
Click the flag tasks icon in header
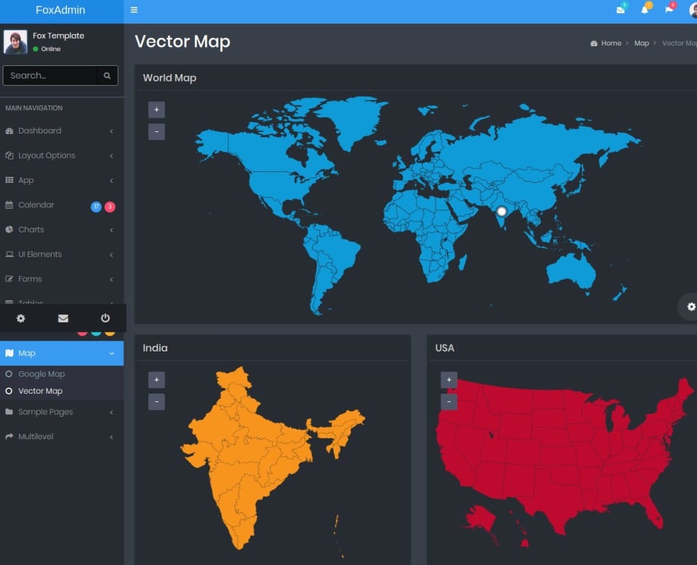pos(669,10)
